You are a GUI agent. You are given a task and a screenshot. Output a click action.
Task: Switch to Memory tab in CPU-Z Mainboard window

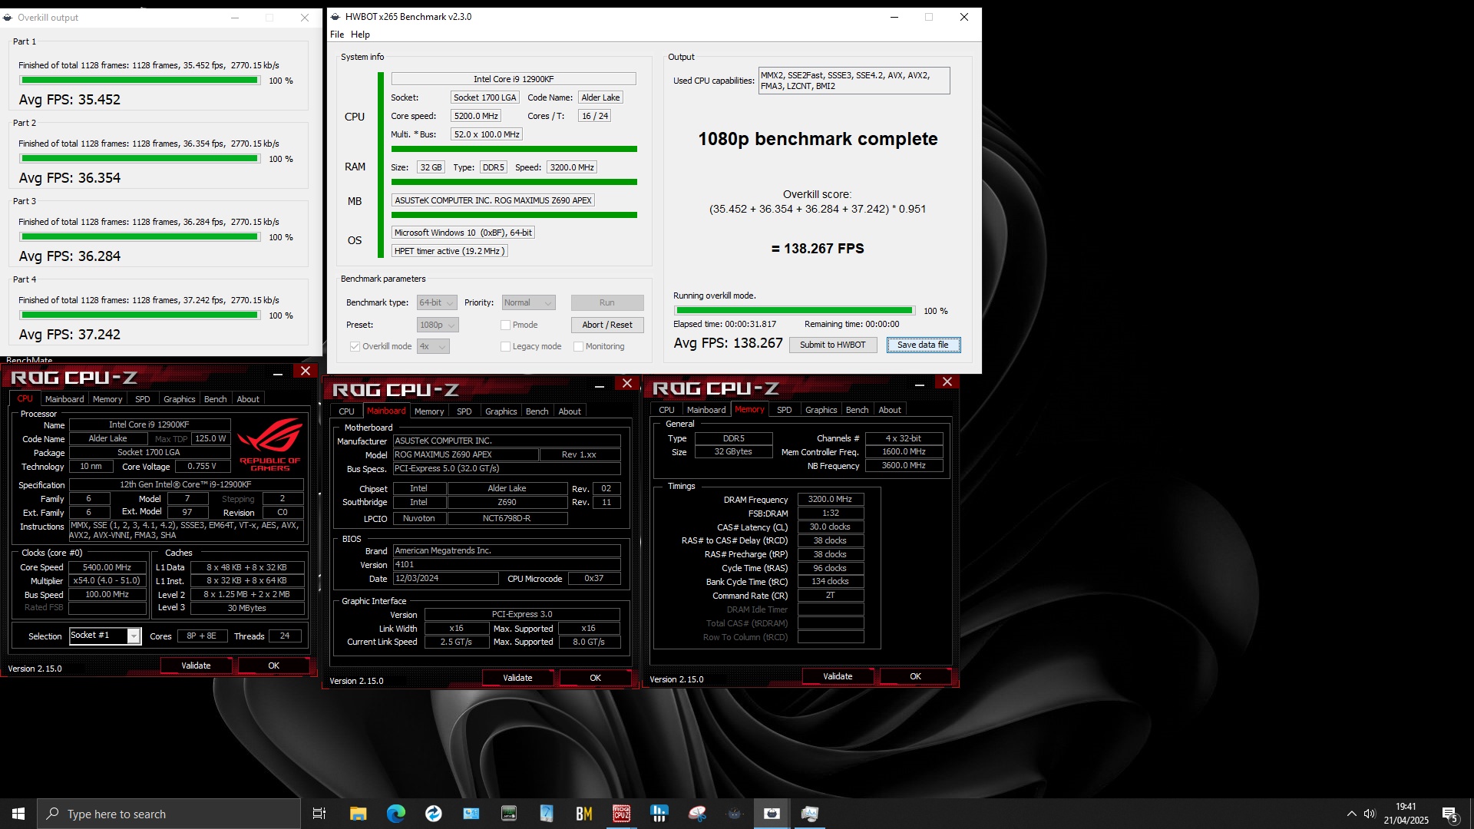pyautogui.click(x=429, y=411)
